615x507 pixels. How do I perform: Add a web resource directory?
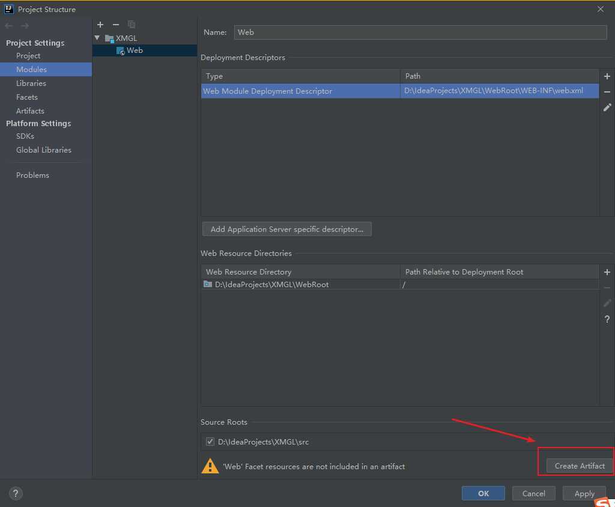[607, 272]
